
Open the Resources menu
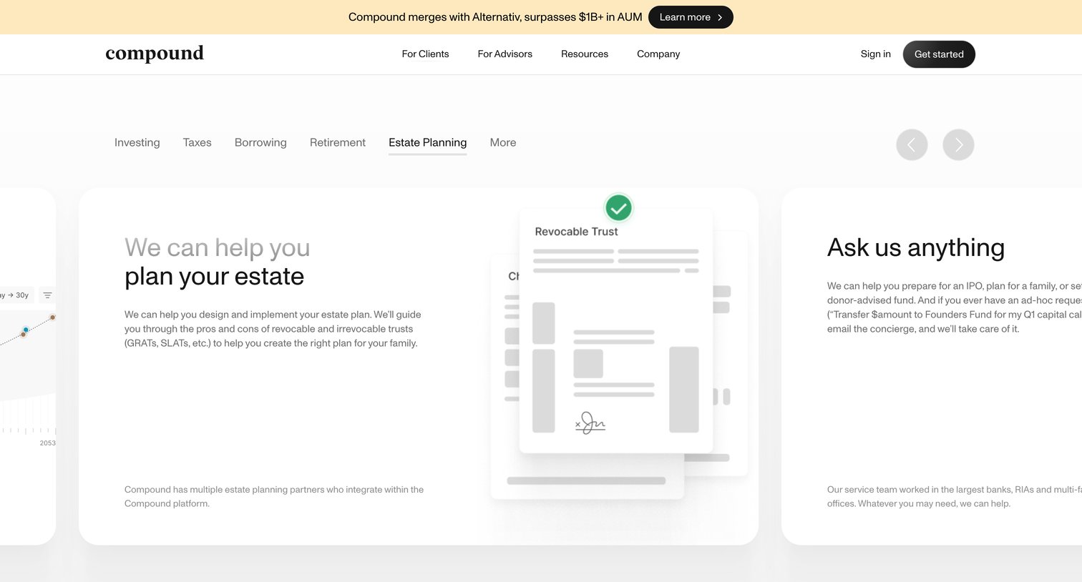[x=585, y=54]
